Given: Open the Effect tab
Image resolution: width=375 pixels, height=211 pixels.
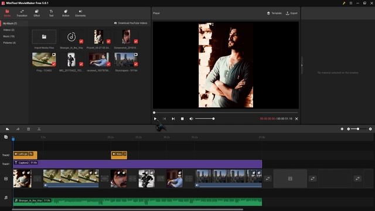Looking at the screenshot, I should coord(36,13).
